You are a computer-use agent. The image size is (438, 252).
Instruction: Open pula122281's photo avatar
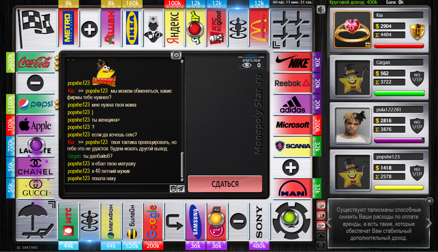coord(353,125)
